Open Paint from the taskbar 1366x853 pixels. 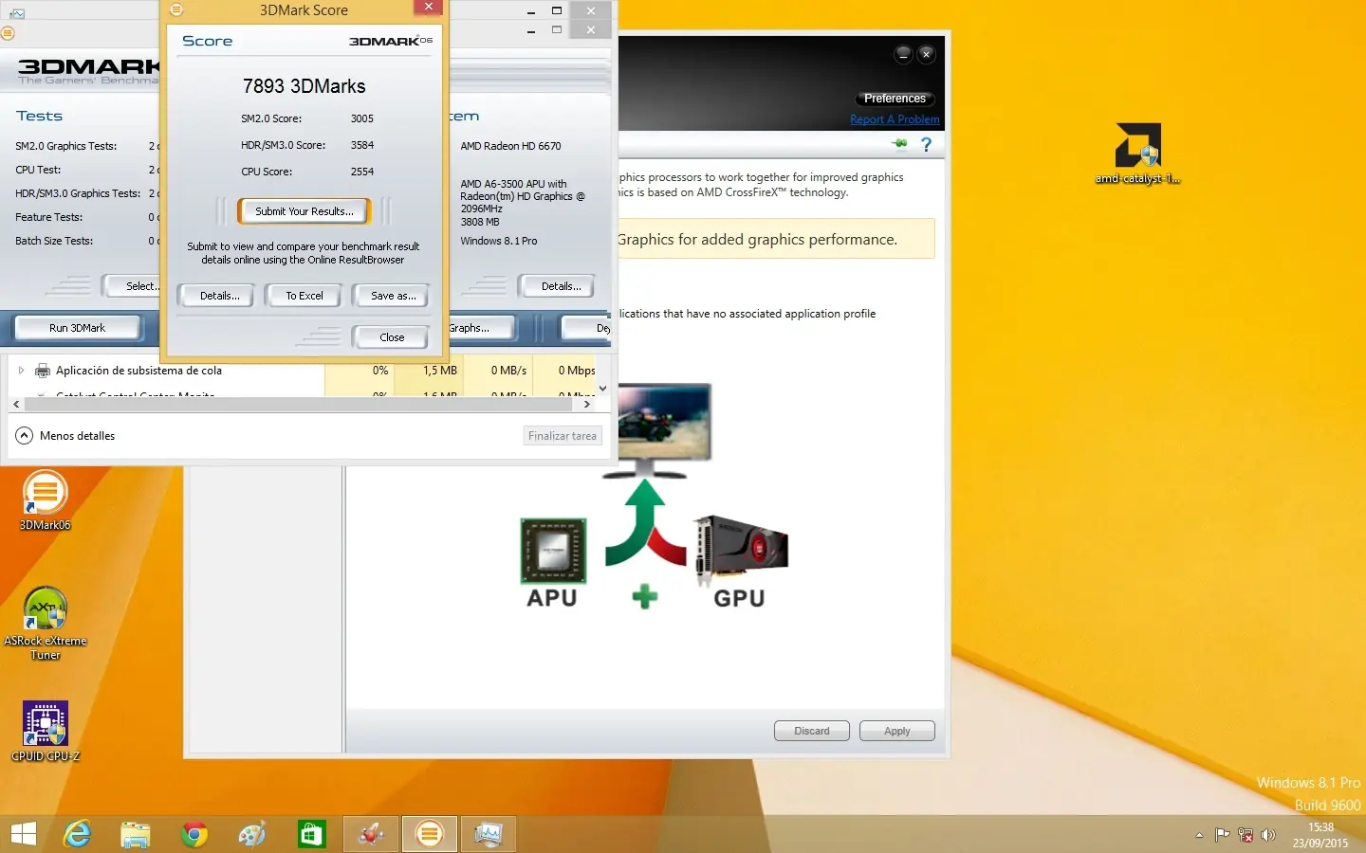[x=252, y=834]
